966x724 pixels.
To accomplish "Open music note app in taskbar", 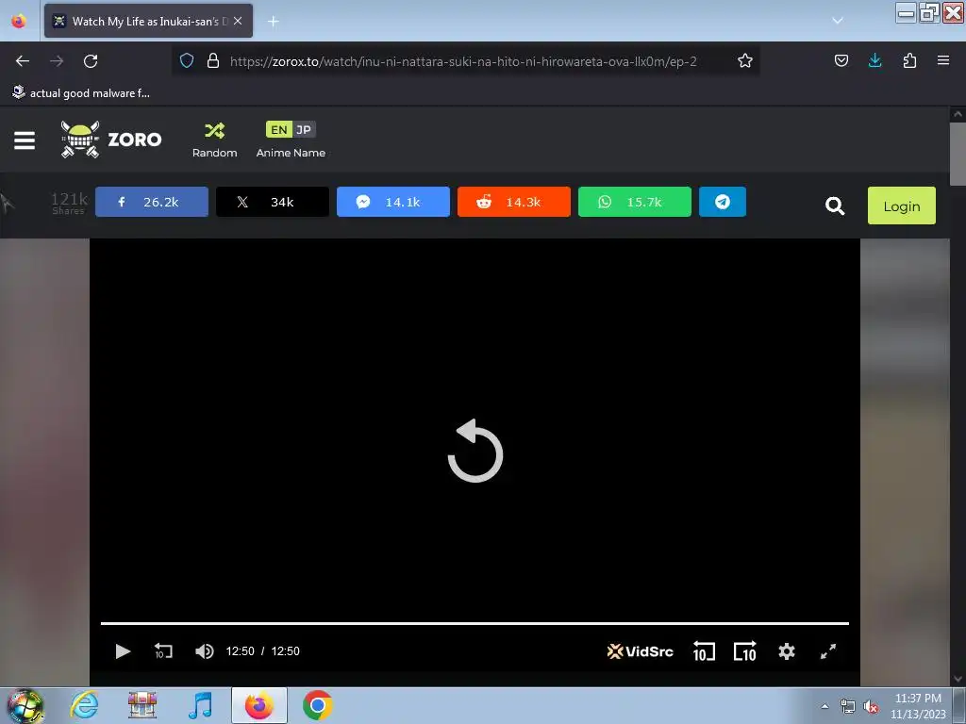I will 200,705.
